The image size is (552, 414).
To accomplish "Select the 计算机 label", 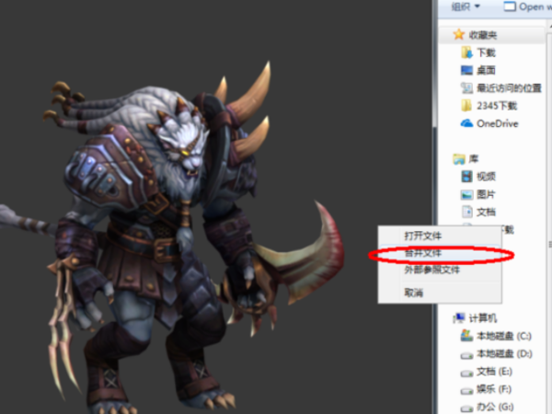I will 483,318.
